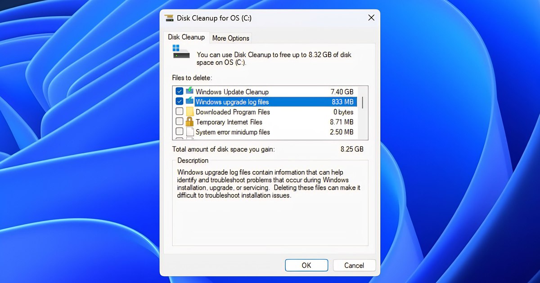Check System error minidump files checkbox

179,132
